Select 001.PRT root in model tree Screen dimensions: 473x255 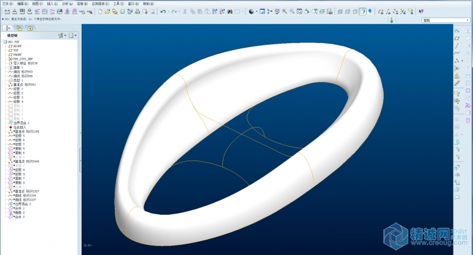[11, 42]
